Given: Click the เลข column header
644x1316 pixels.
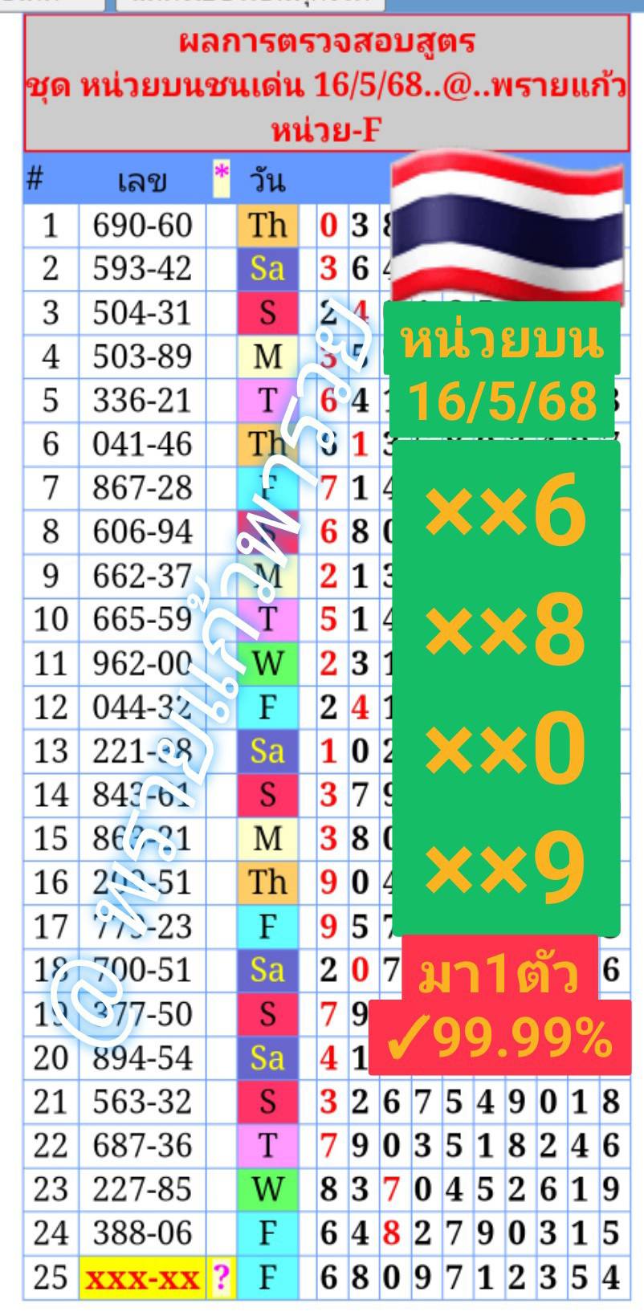Looking at the screenshot, I should point(142,180).
